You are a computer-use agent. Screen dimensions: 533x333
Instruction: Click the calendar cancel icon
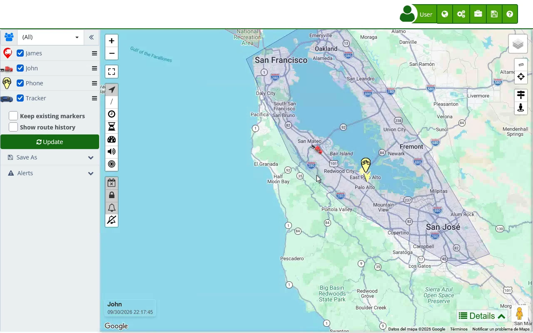pyautogui.click(x=112, y=183)
